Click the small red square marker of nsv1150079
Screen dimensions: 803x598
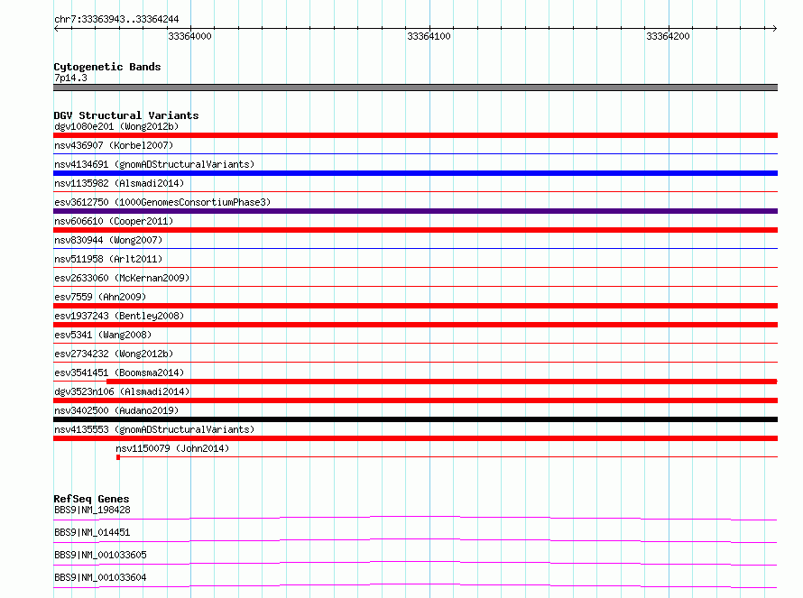coord(118,457)
